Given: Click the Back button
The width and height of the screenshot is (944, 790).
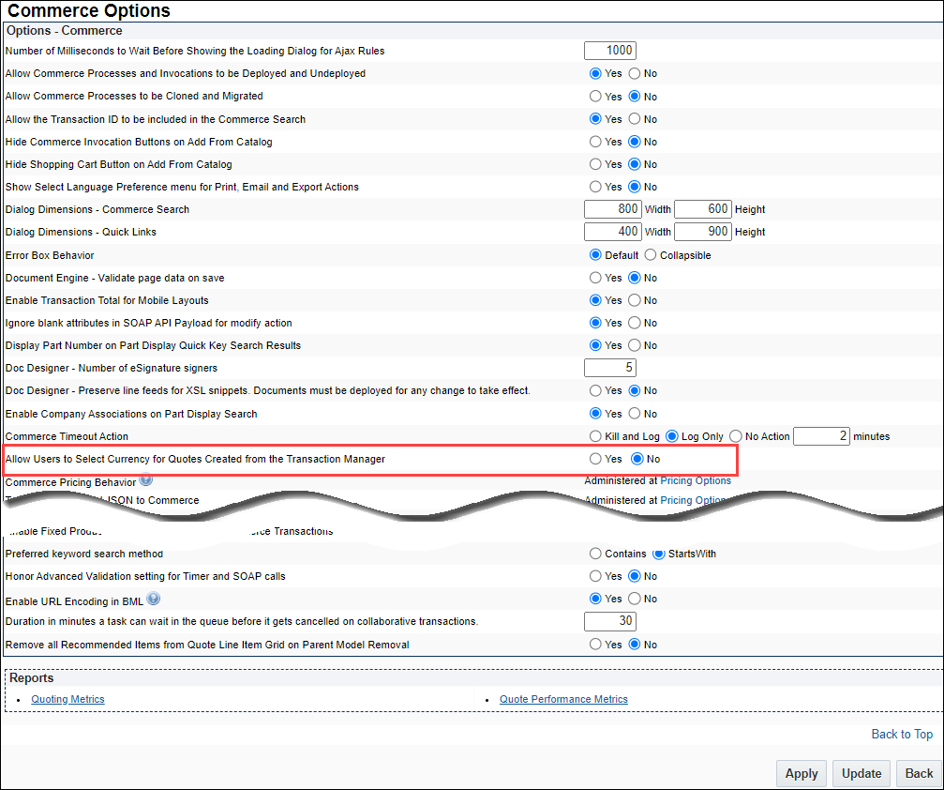Looking at the screenshot, I should coord(919,773).
